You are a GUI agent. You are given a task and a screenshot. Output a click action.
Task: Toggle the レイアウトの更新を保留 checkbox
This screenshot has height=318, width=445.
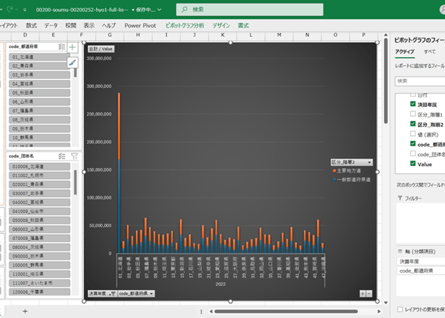[x=400, y=309]
